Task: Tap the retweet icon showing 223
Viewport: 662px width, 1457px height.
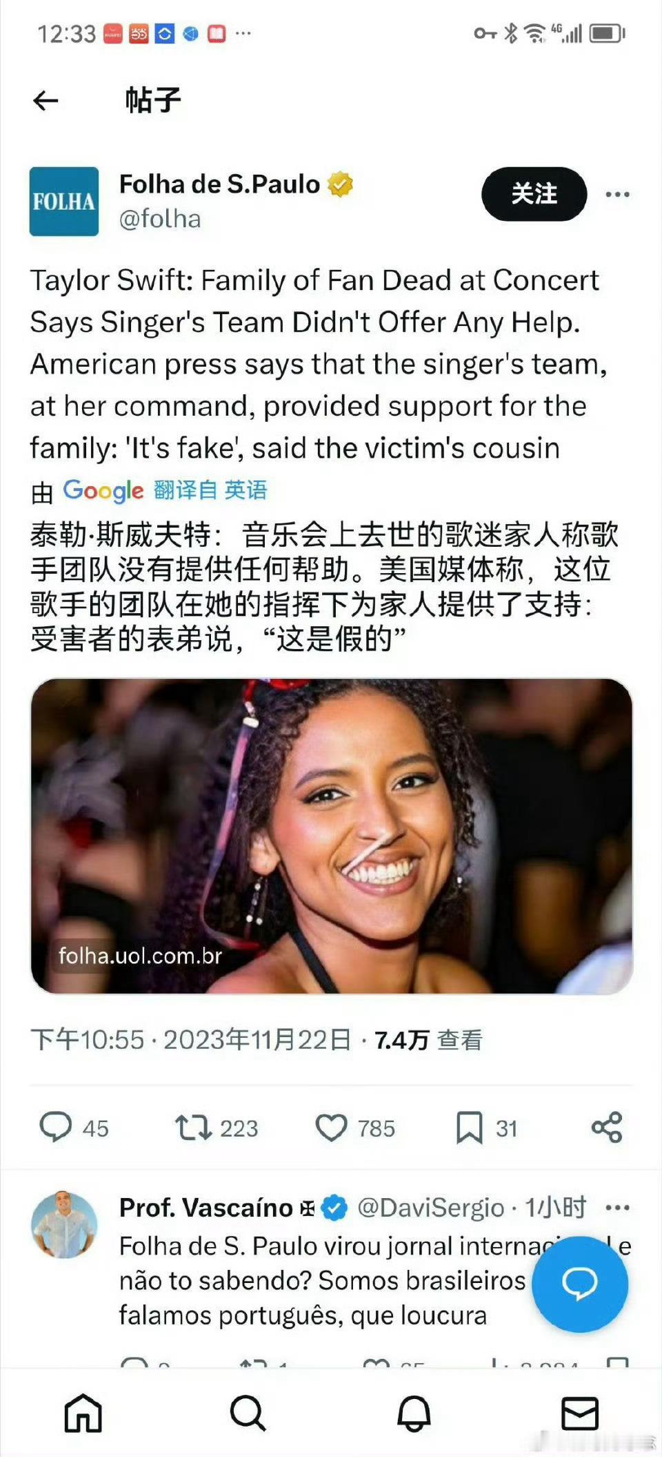Action: [x=193, y=1127]
